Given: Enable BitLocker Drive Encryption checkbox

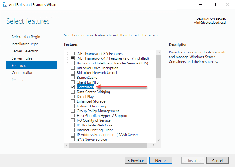Looking at the screenshot, I should click(x=72, y=68).
